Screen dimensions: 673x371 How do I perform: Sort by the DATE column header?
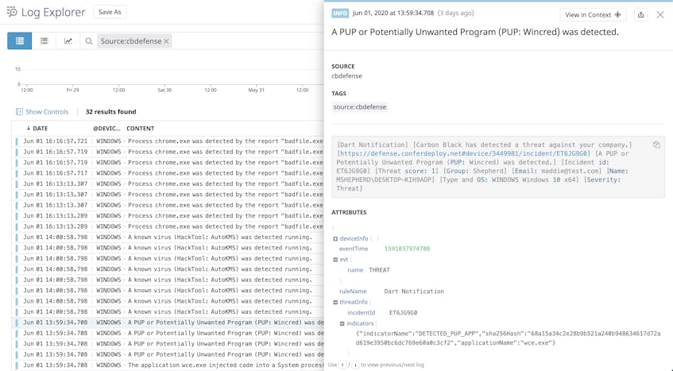(x=37, y=128)
